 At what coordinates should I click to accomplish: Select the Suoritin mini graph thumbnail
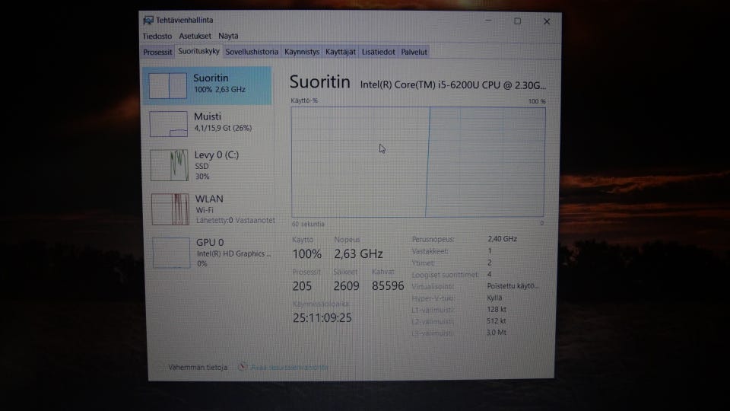167,85
